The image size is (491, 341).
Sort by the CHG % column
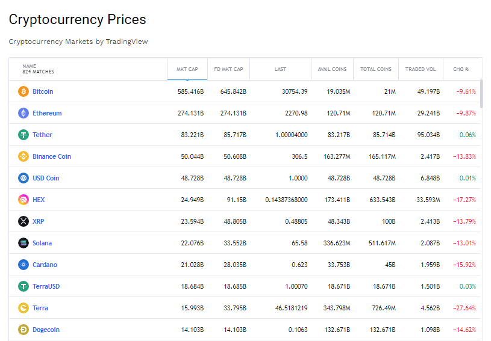tap(461, 69)
